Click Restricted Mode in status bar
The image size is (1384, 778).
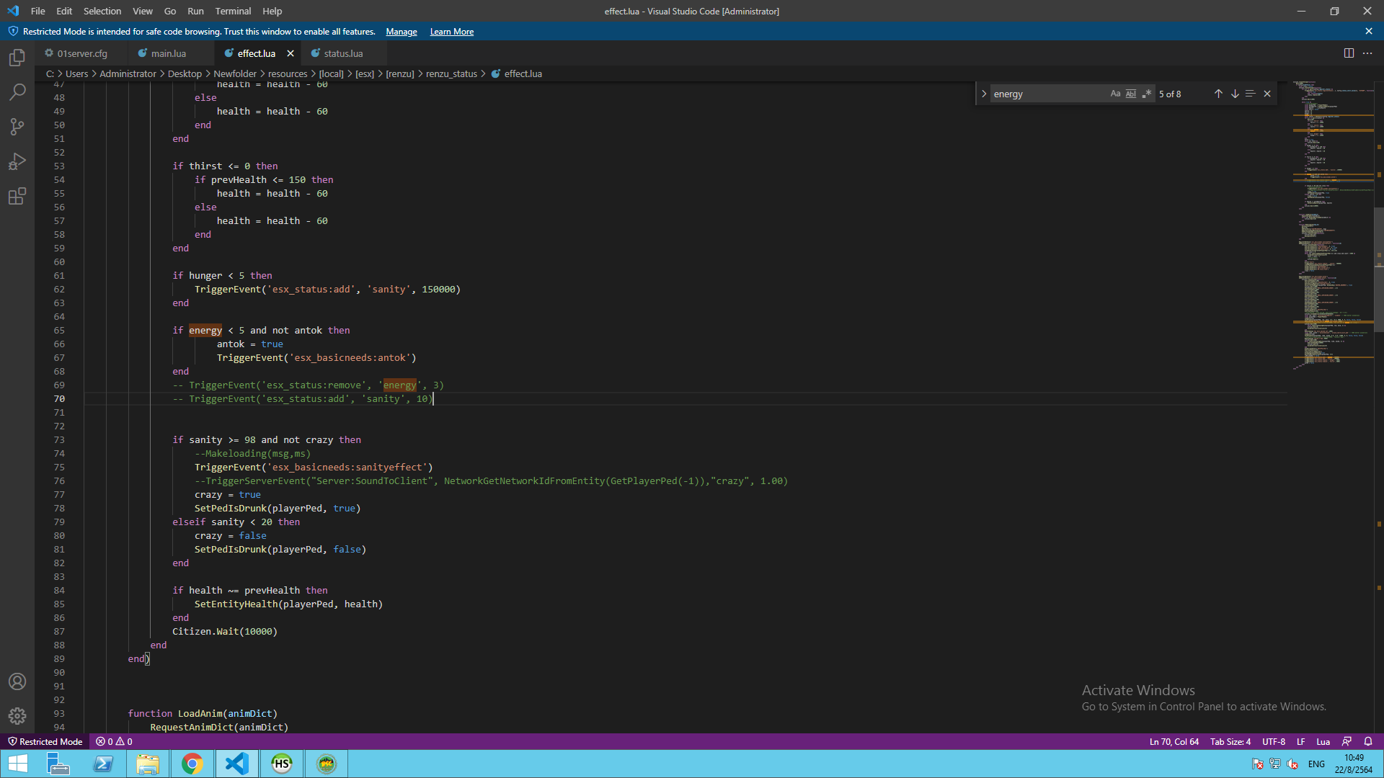[45, 741]
